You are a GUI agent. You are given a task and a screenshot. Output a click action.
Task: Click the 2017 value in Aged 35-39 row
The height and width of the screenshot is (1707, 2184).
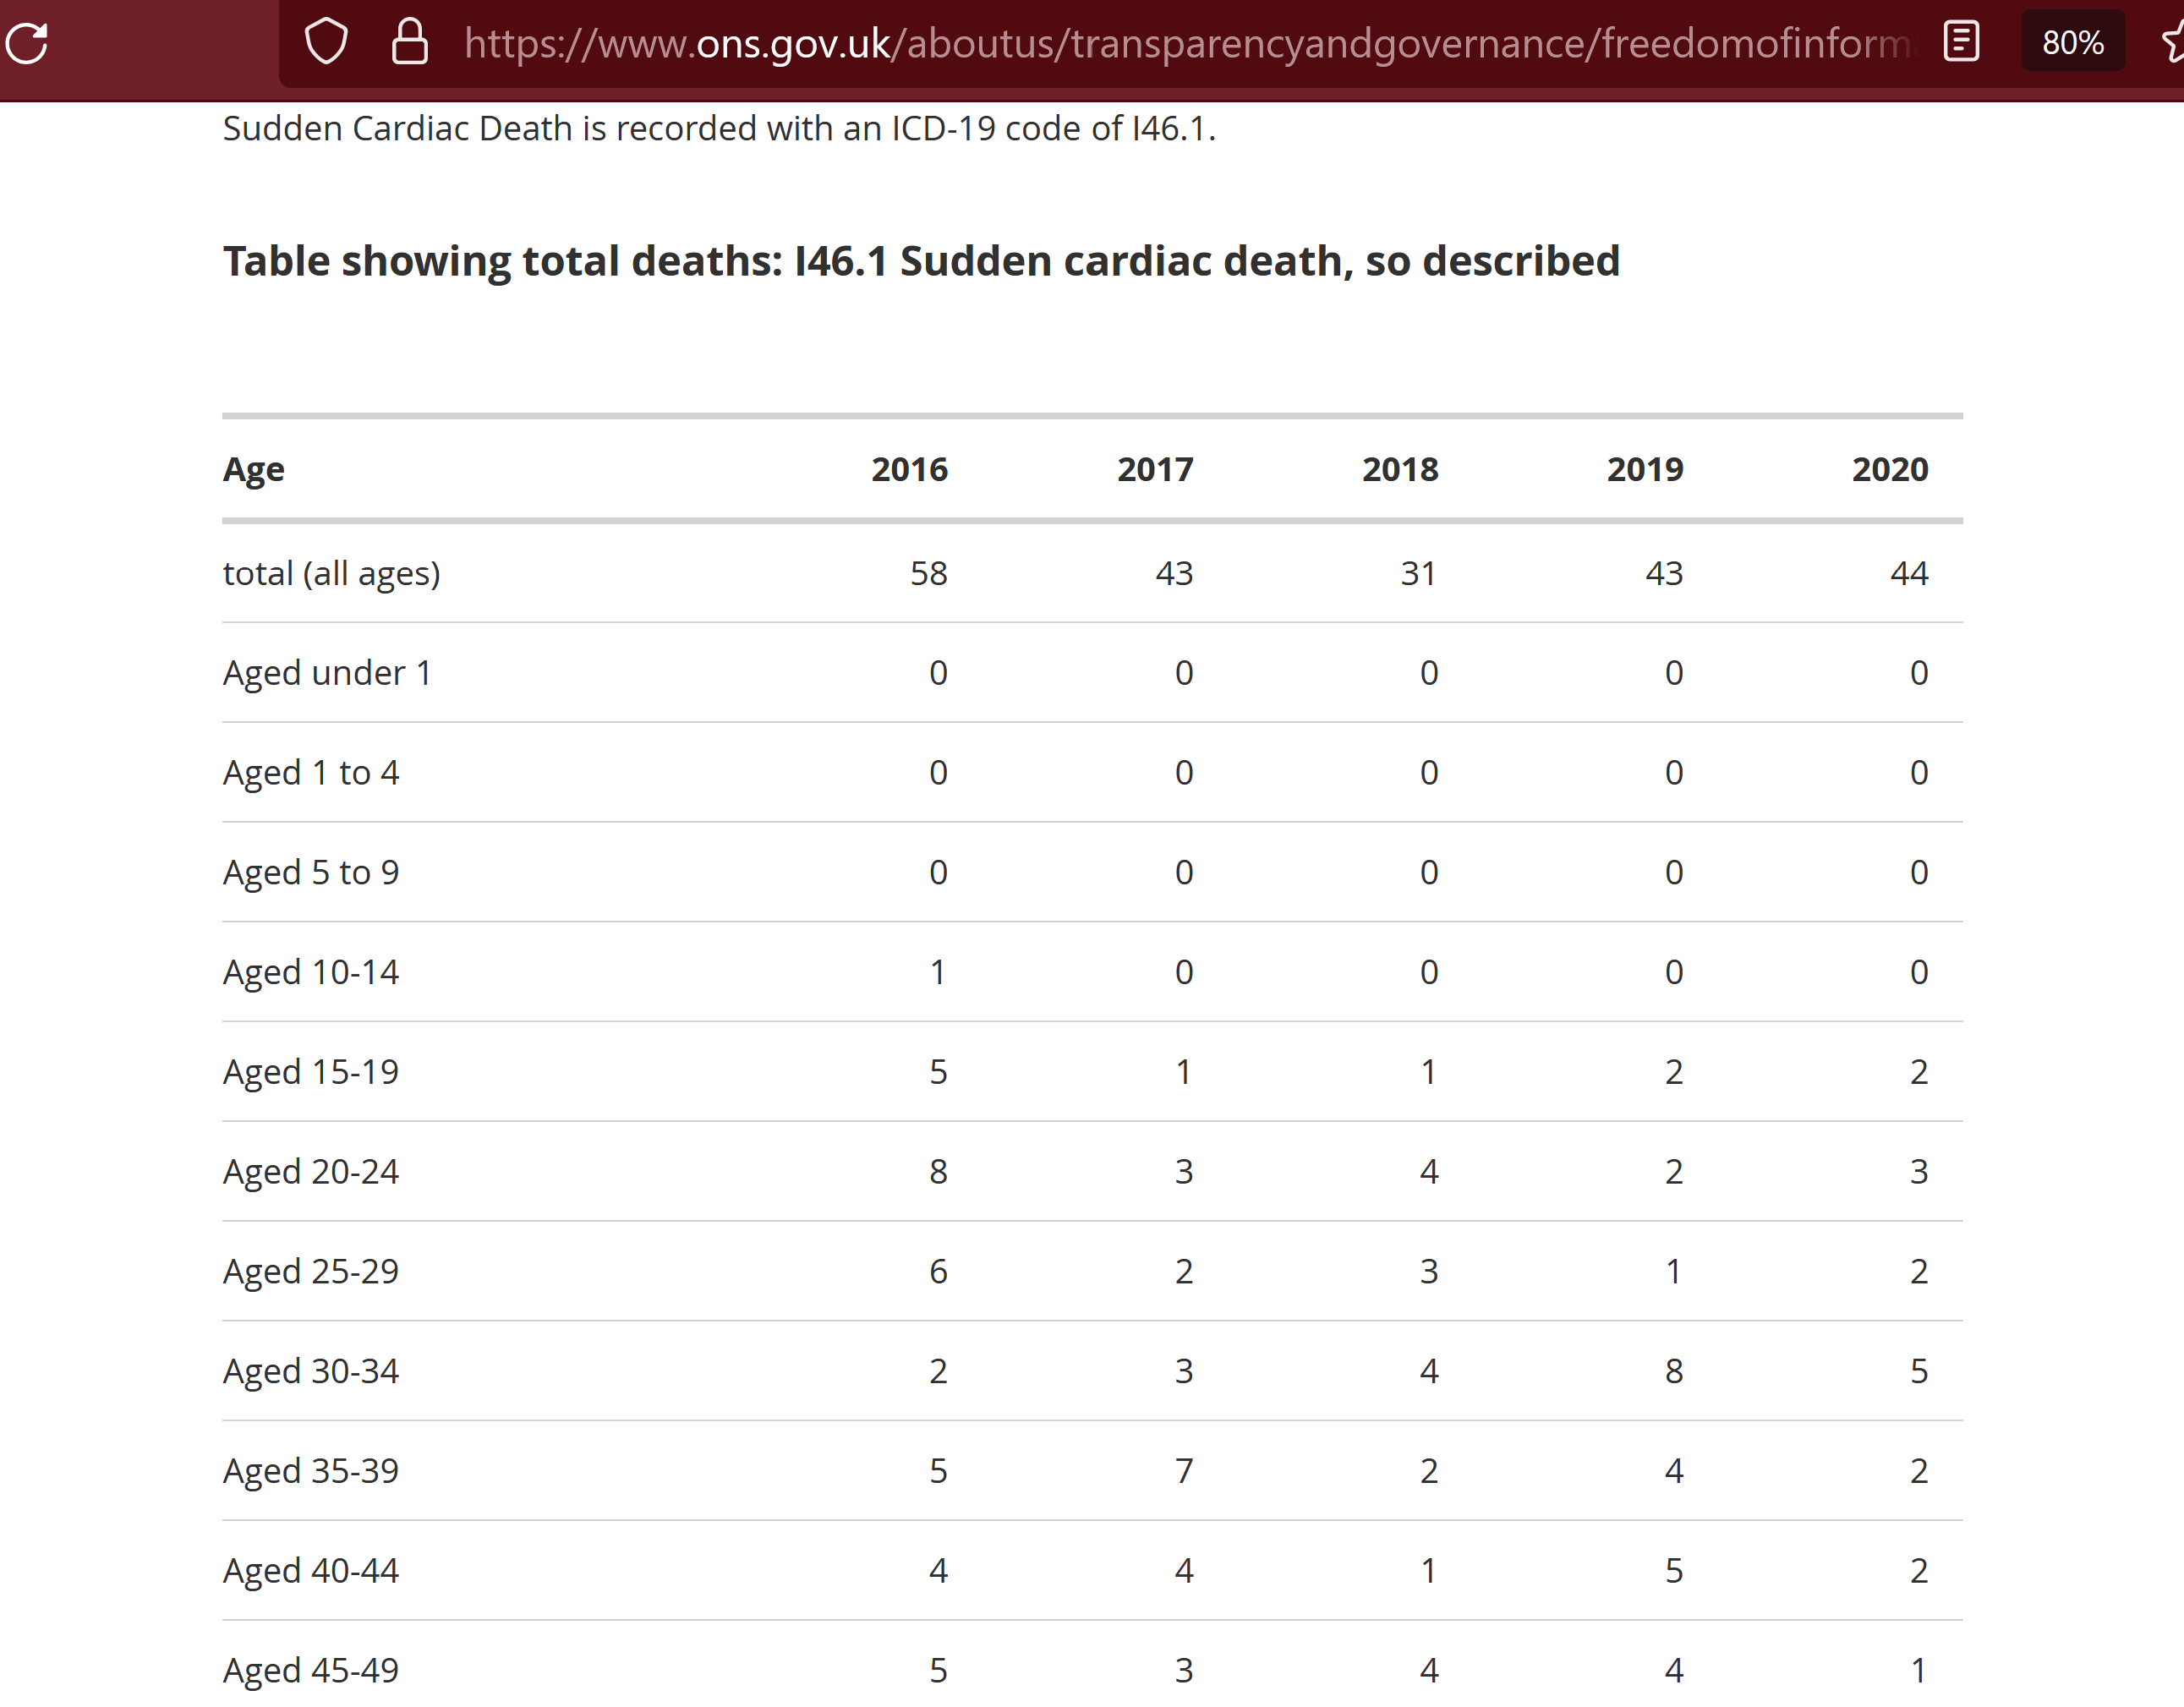coord(1184,1471)
